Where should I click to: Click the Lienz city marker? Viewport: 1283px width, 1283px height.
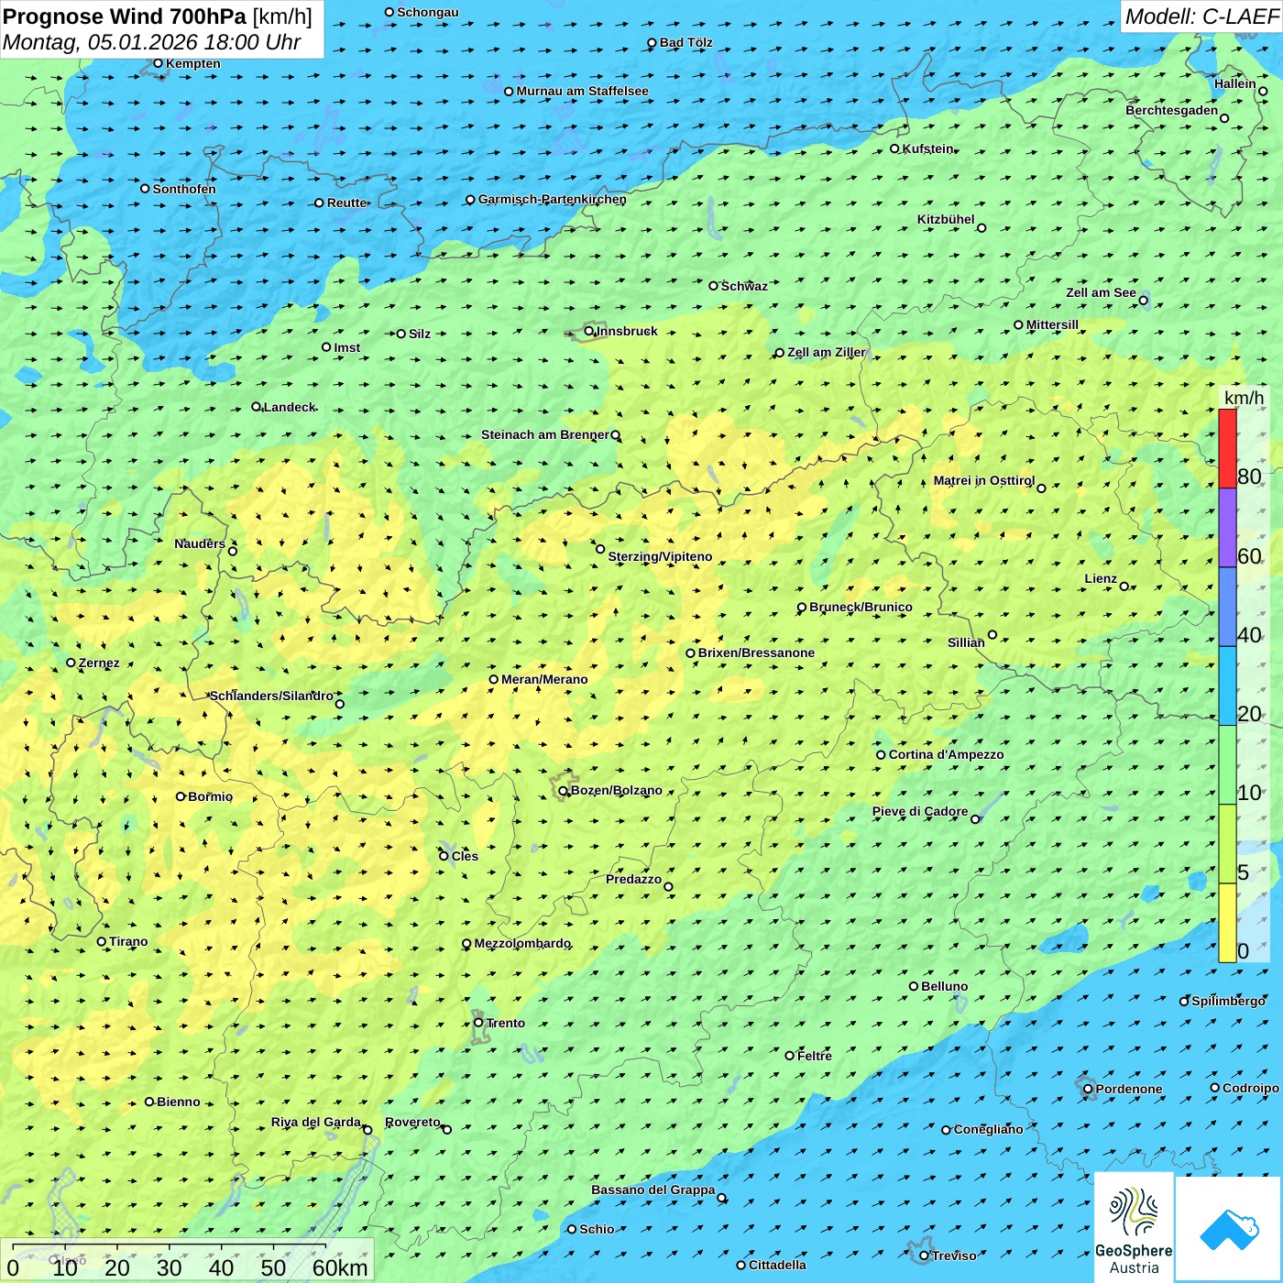(1124, 587)
